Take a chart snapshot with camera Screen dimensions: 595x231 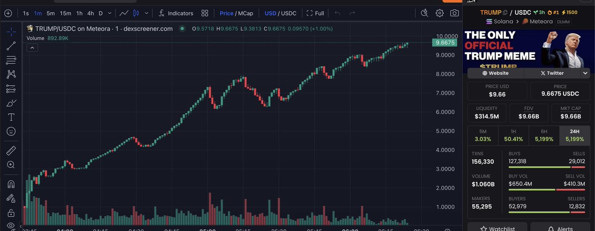pos(455,13)
